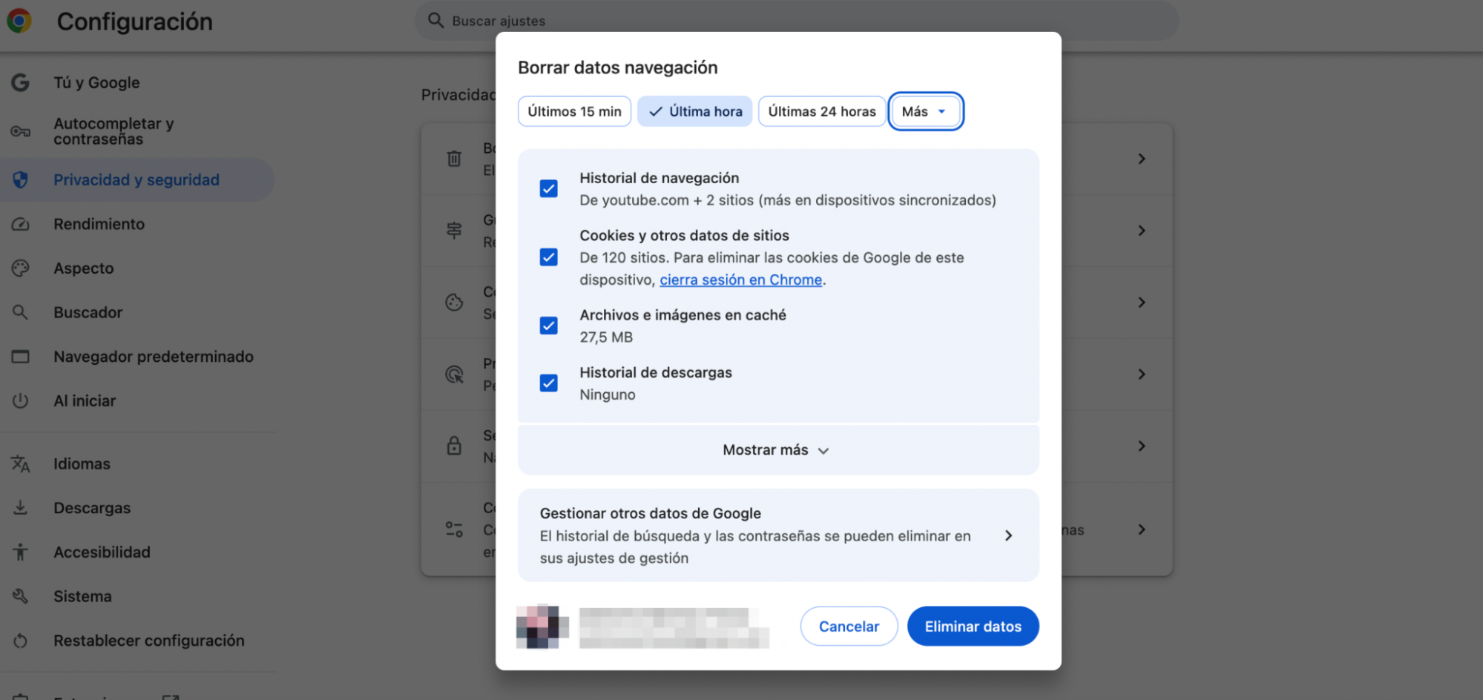
Task: Click the key icon for passwords
Action: [21, 131]
